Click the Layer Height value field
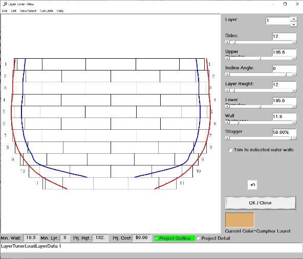This screenshot has width=303, height=259. (284, 84)
